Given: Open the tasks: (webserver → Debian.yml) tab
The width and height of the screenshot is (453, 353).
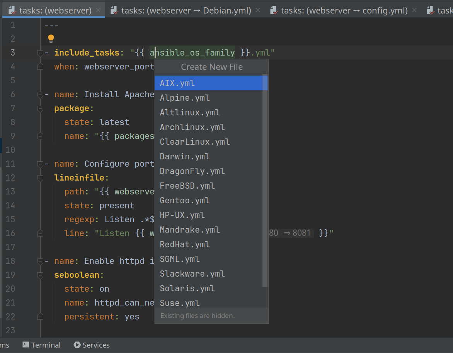Looking at the screenshot, I should 186,10.
